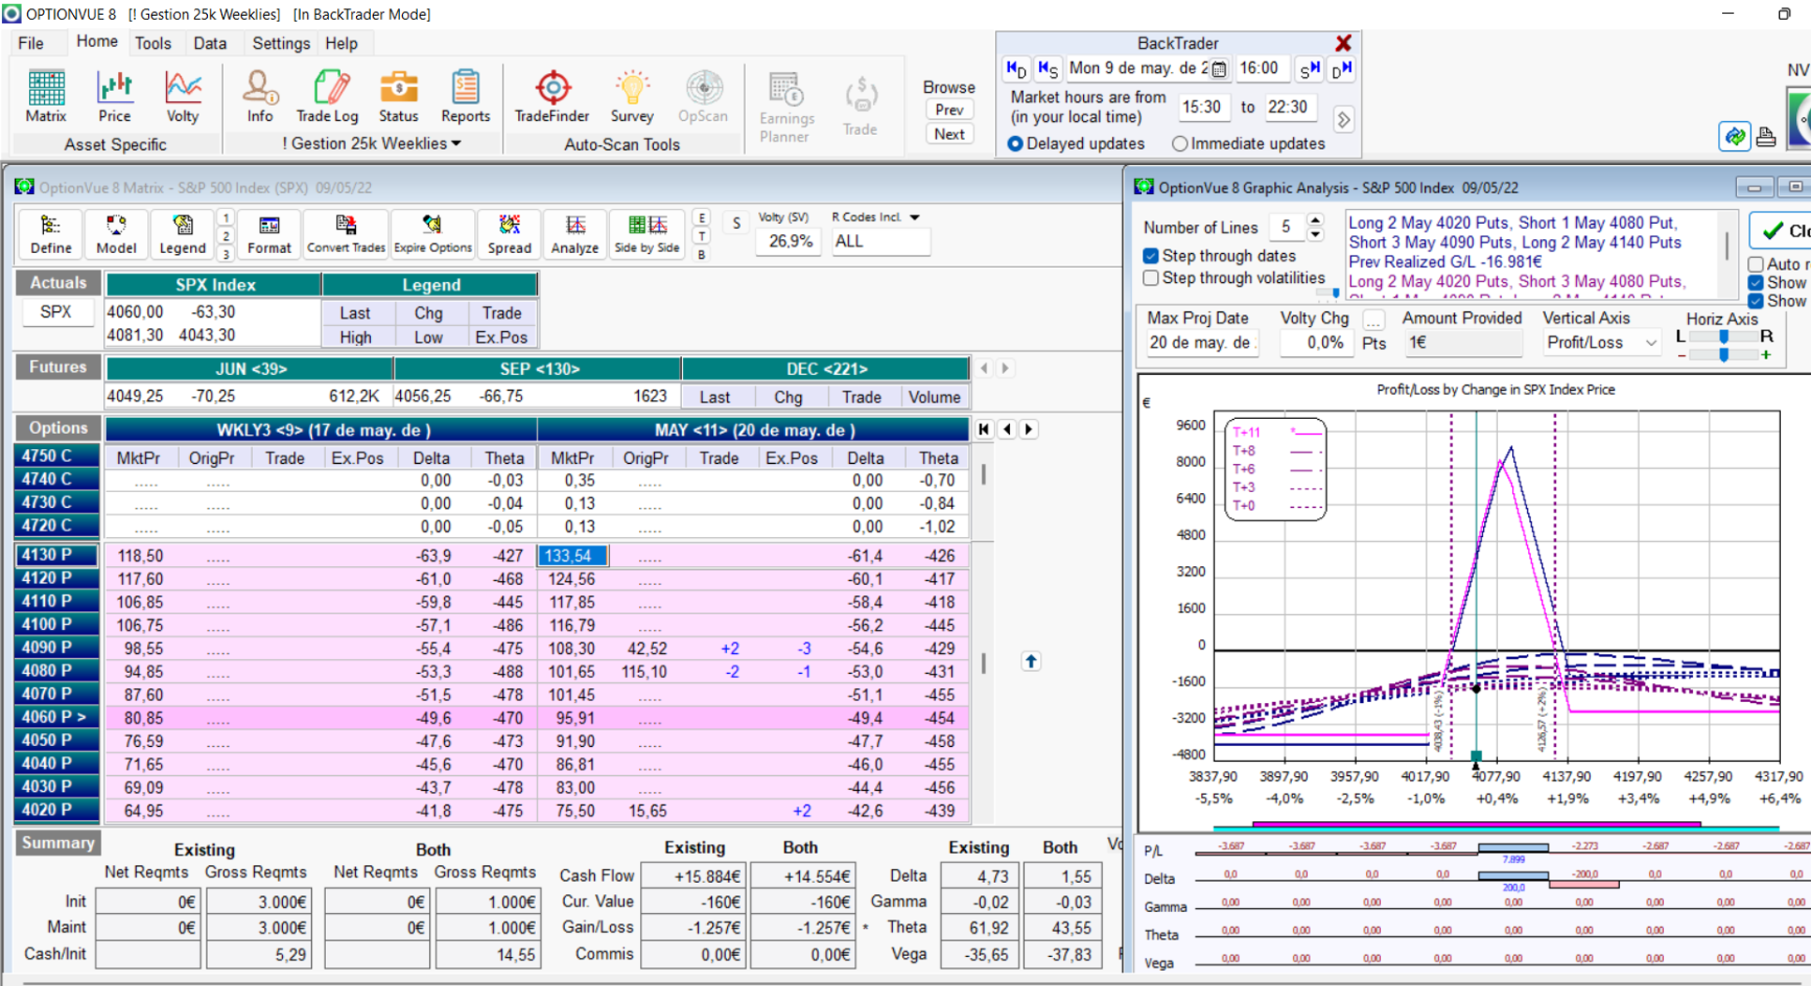Step forward one day in BackTrader
Screen dimensions: 1811x986
click(1342, 68)
